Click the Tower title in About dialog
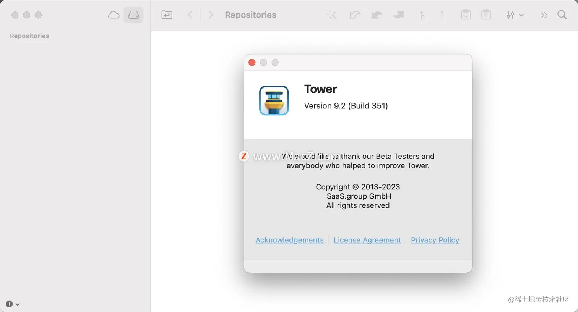The image size is (578, 312). pos(320,89)
